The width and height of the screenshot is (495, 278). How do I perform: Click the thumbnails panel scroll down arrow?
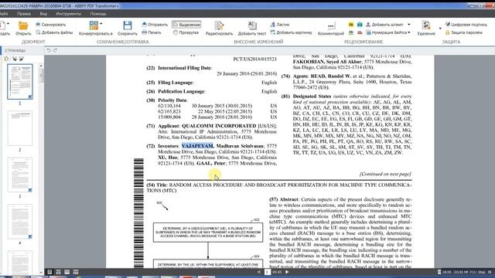coord(41,273)
